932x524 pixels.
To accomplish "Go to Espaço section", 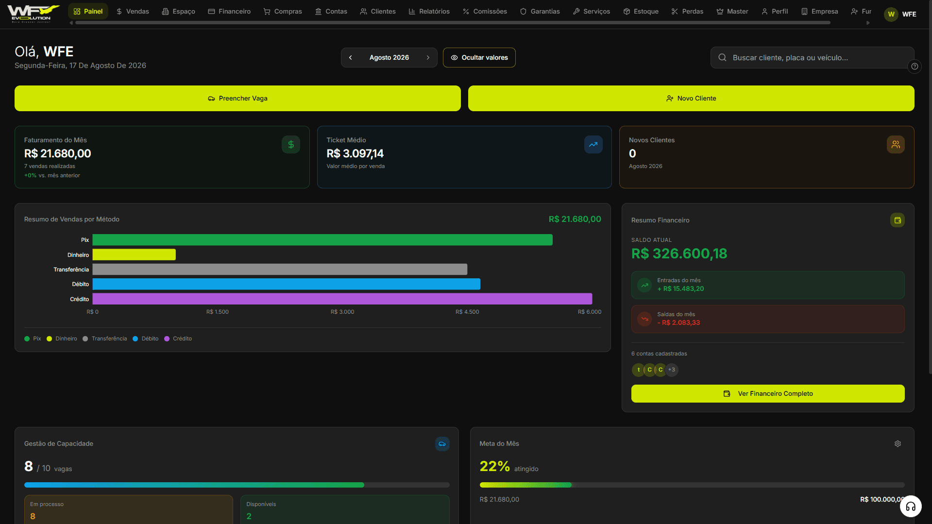I will [x=178, y=11].
